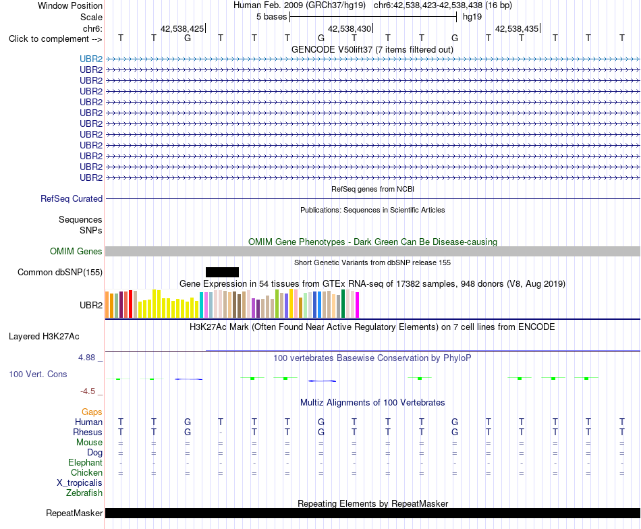Image resolution: width=641 pixels, height=529 pixels.
Task: Open Common dbSNP(155) track settings label
Action: [x=59, y=273]
